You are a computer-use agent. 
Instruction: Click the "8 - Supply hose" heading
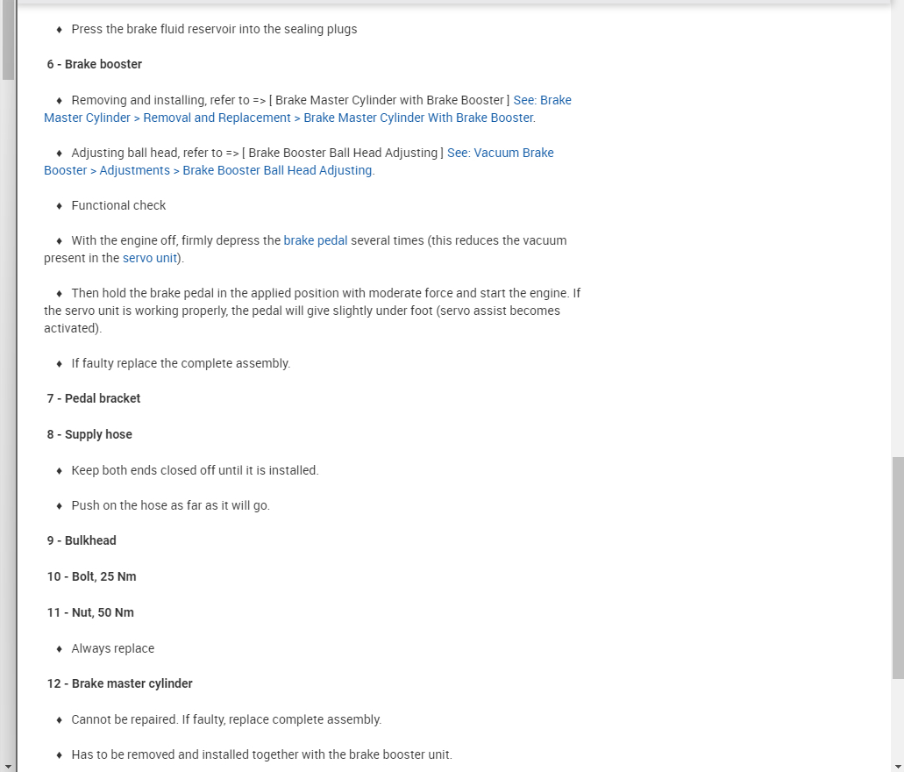click(x=89, y=434)
